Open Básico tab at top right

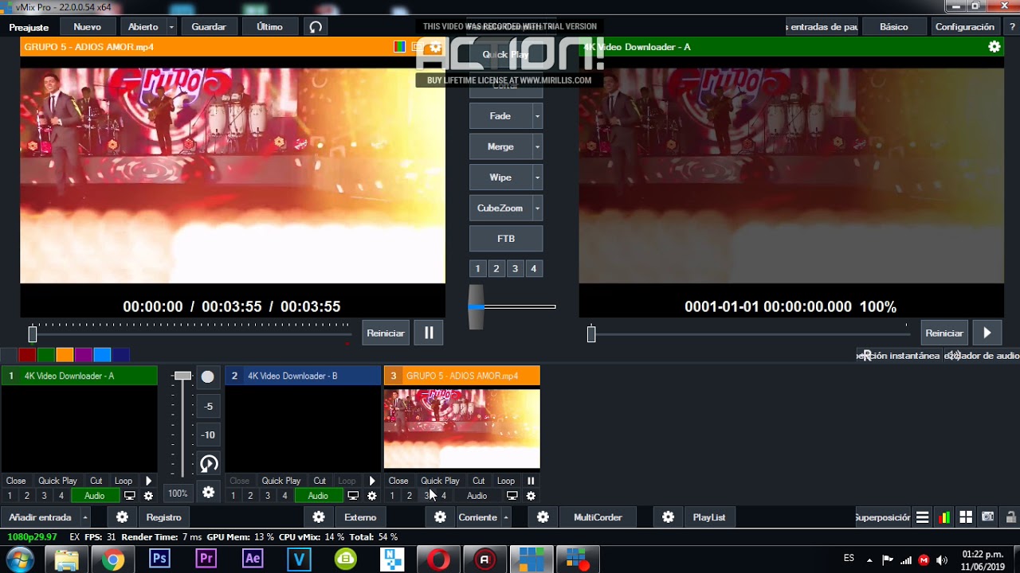(x=894, y=27)
